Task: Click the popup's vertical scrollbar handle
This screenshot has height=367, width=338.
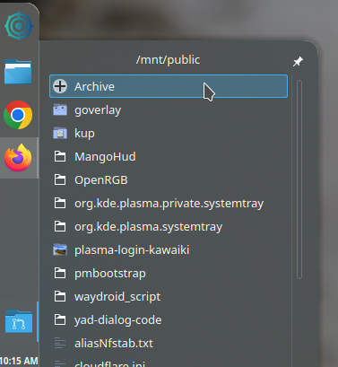Action: (299, 179)
